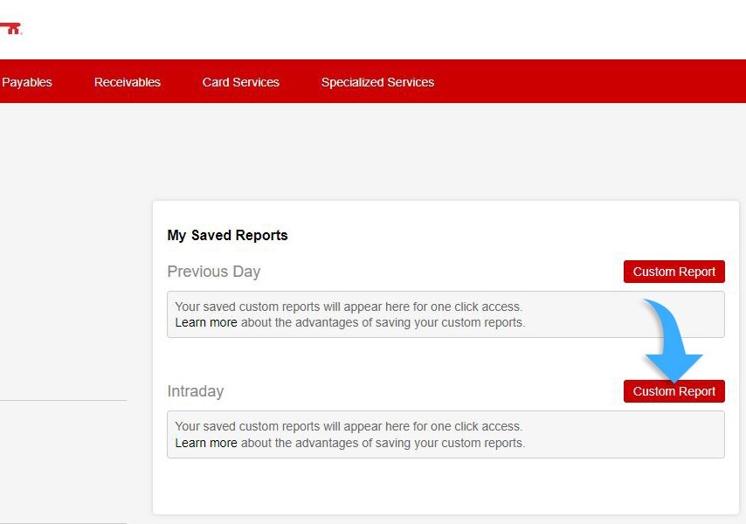
Task: Click the My Saved Reports heading
Action: tap(227, 235)
